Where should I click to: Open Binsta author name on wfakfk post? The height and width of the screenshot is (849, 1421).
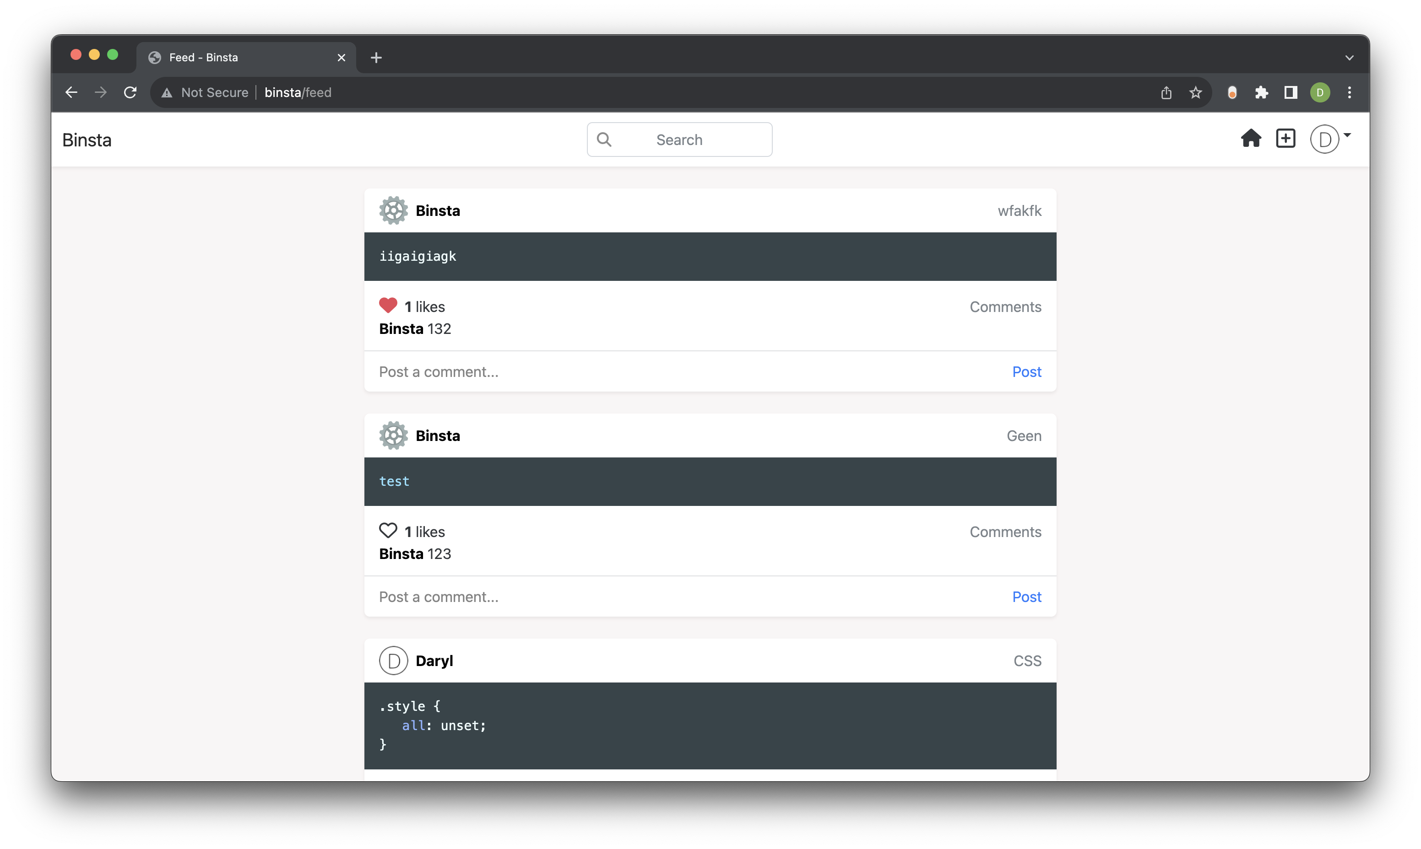tap(438, 210)
